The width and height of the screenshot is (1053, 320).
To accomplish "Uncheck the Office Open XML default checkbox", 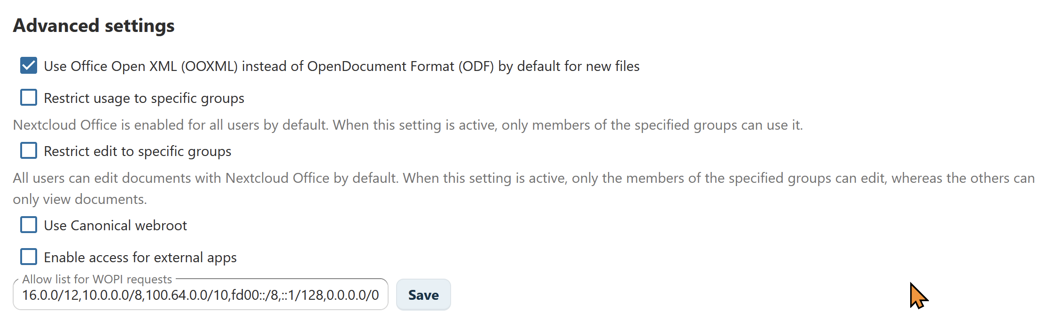I will coord(29,66).
